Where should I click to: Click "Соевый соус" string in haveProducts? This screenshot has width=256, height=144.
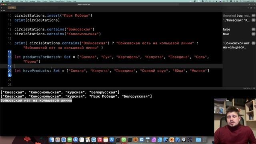click(x=154, y=71)
